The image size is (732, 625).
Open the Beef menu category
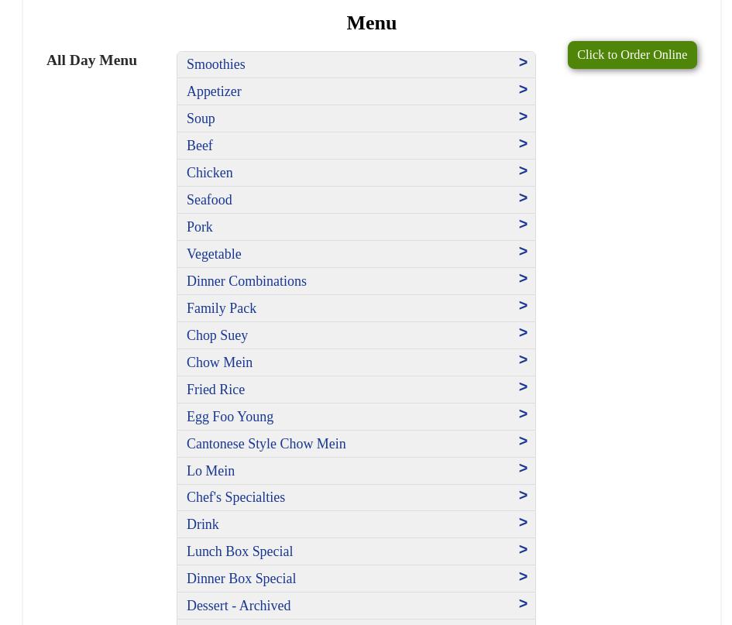200,146
